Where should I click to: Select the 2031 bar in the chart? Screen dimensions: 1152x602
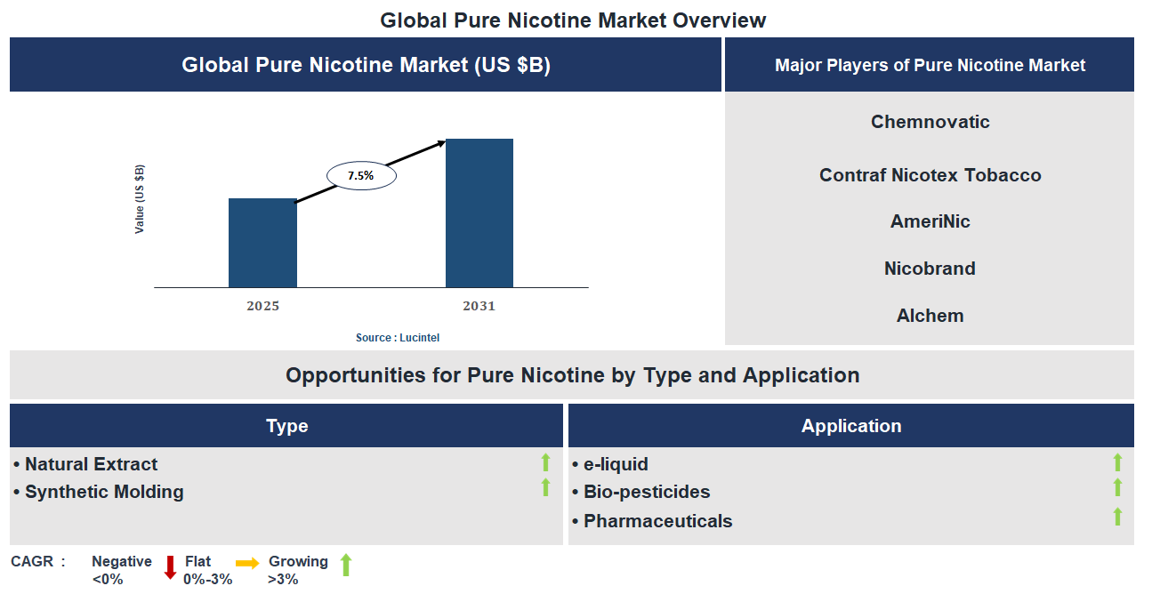click(x=479, y=213)
